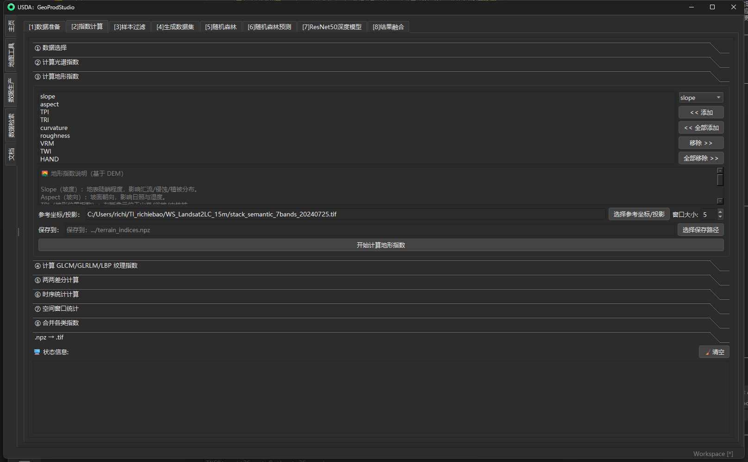Open the [7]ResNet50深度模型 tab
Viewport: 748px width, 462px height.
coord(331,27)
